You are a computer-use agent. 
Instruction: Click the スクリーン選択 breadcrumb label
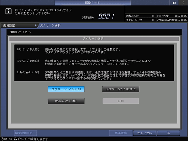[x=51, y=25]
